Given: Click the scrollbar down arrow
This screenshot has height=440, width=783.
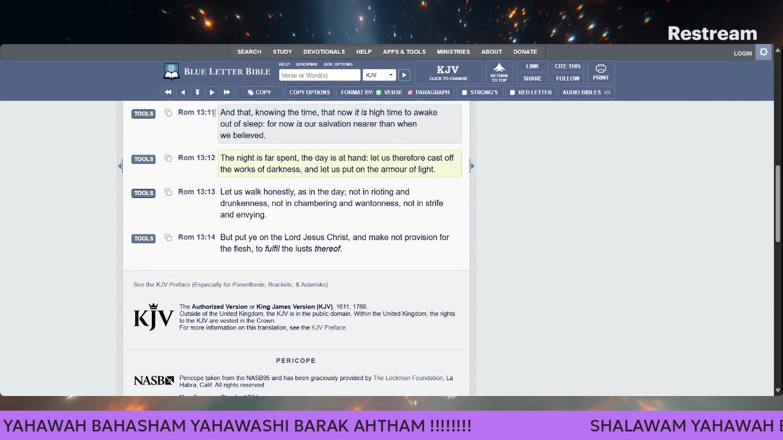Looking at the screenshot, I should pyautogui.click(x=778, y=391).
